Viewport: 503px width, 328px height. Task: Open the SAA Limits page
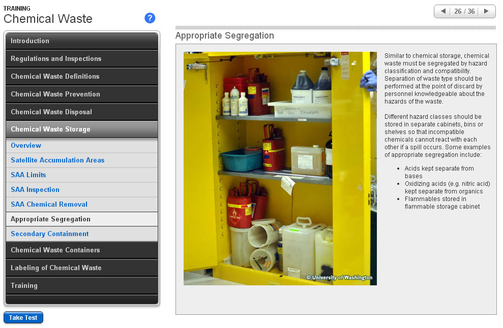pyautogui.click(x=28, y=175)
